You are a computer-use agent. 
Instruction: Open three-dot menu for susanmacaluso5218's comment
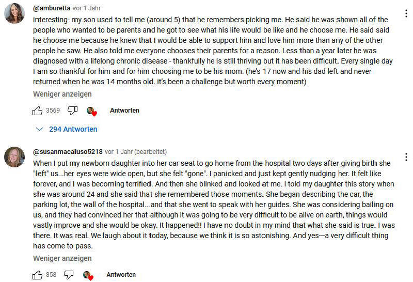click(406, 156)
